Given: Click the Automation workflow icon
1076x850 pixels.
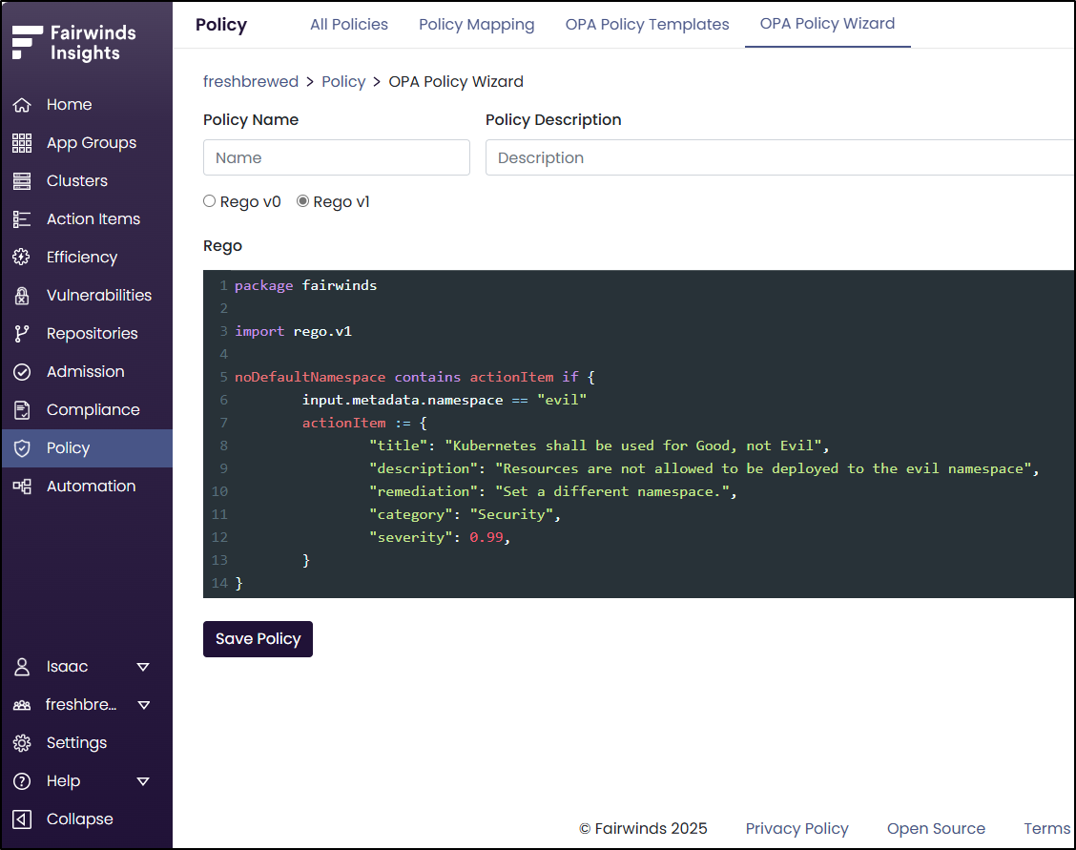Looking at the screenshot, I should point(22,487).
